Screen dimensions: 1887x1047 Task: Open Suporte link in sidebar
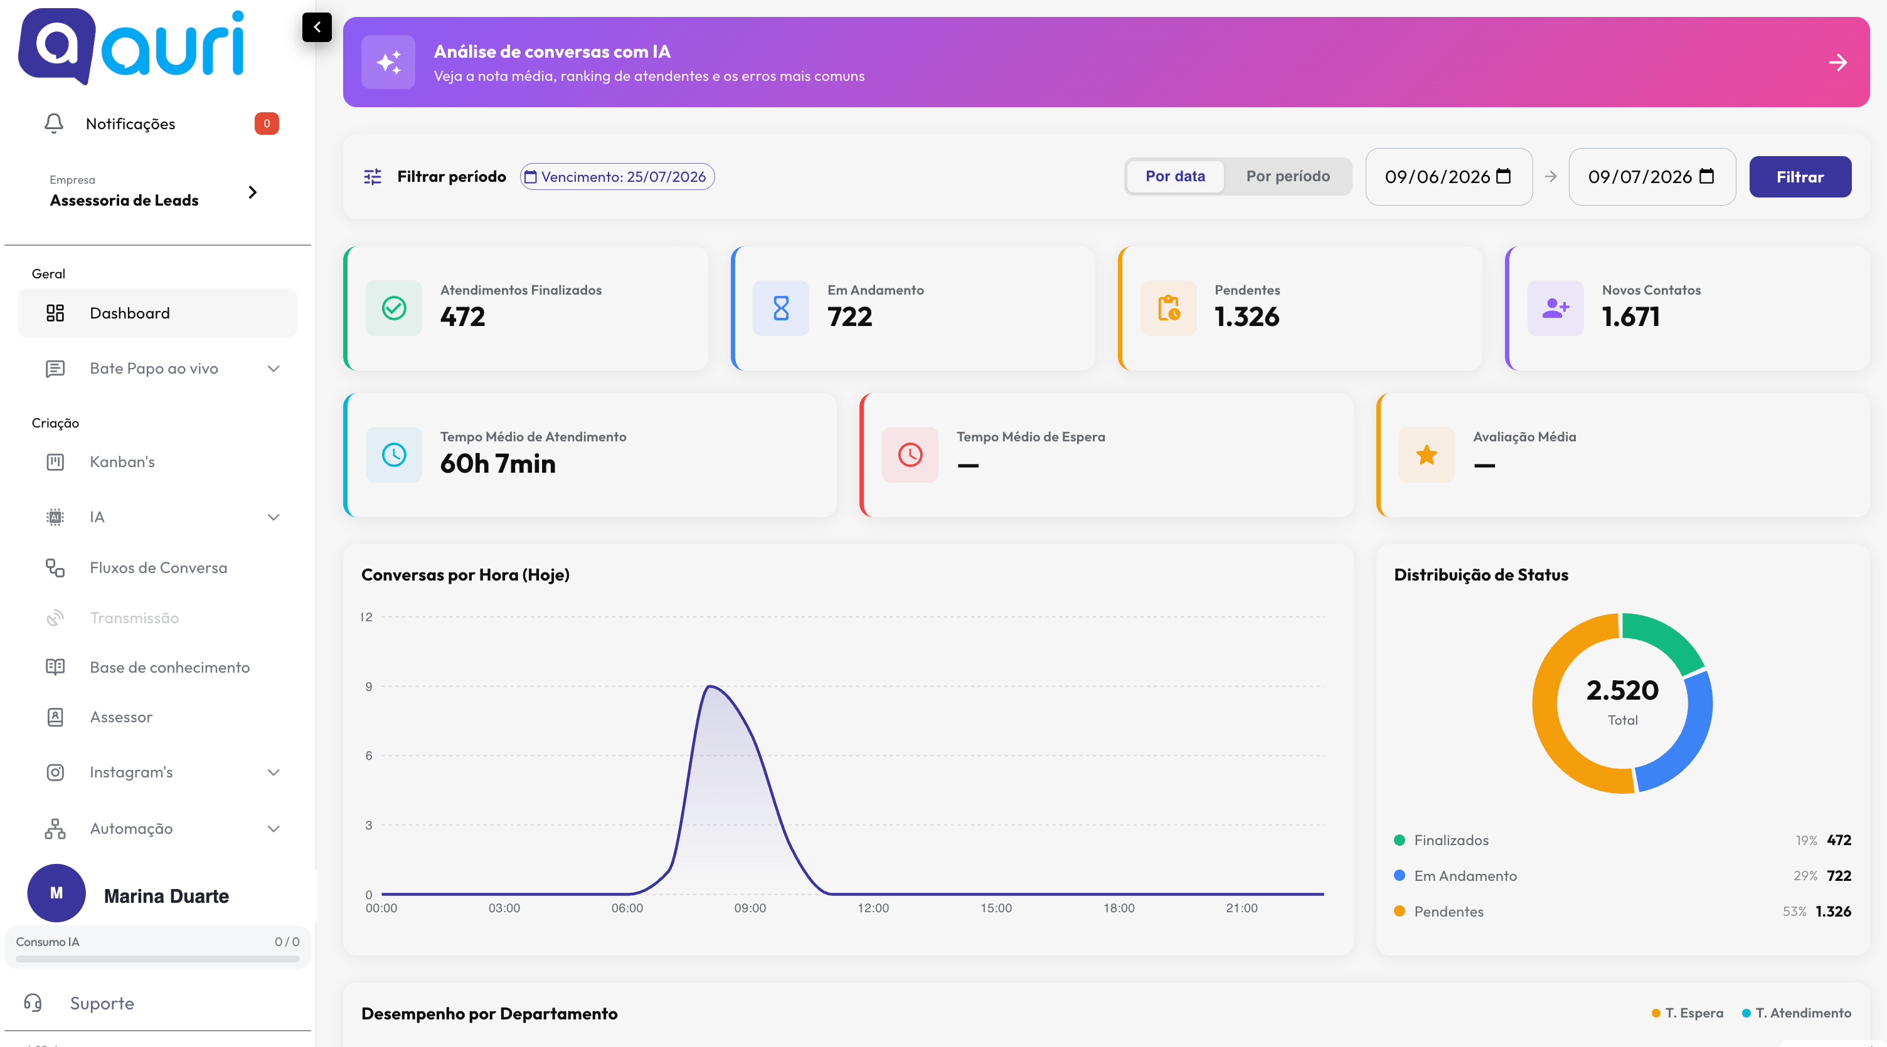tap(102, 1003)
